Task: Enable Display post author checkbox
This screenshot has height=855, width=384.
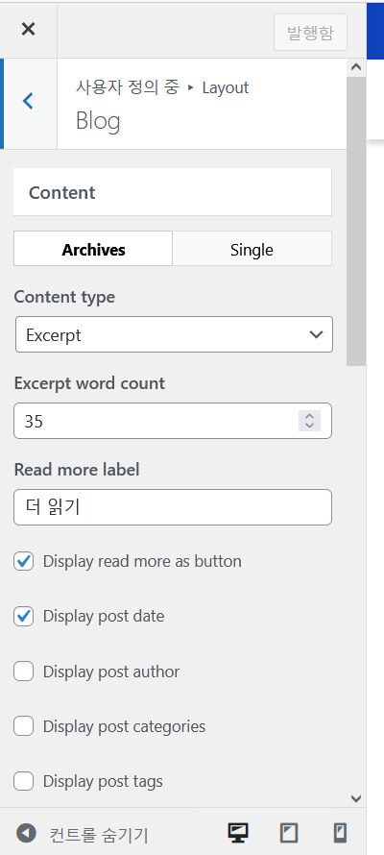Action: point(23,672)
